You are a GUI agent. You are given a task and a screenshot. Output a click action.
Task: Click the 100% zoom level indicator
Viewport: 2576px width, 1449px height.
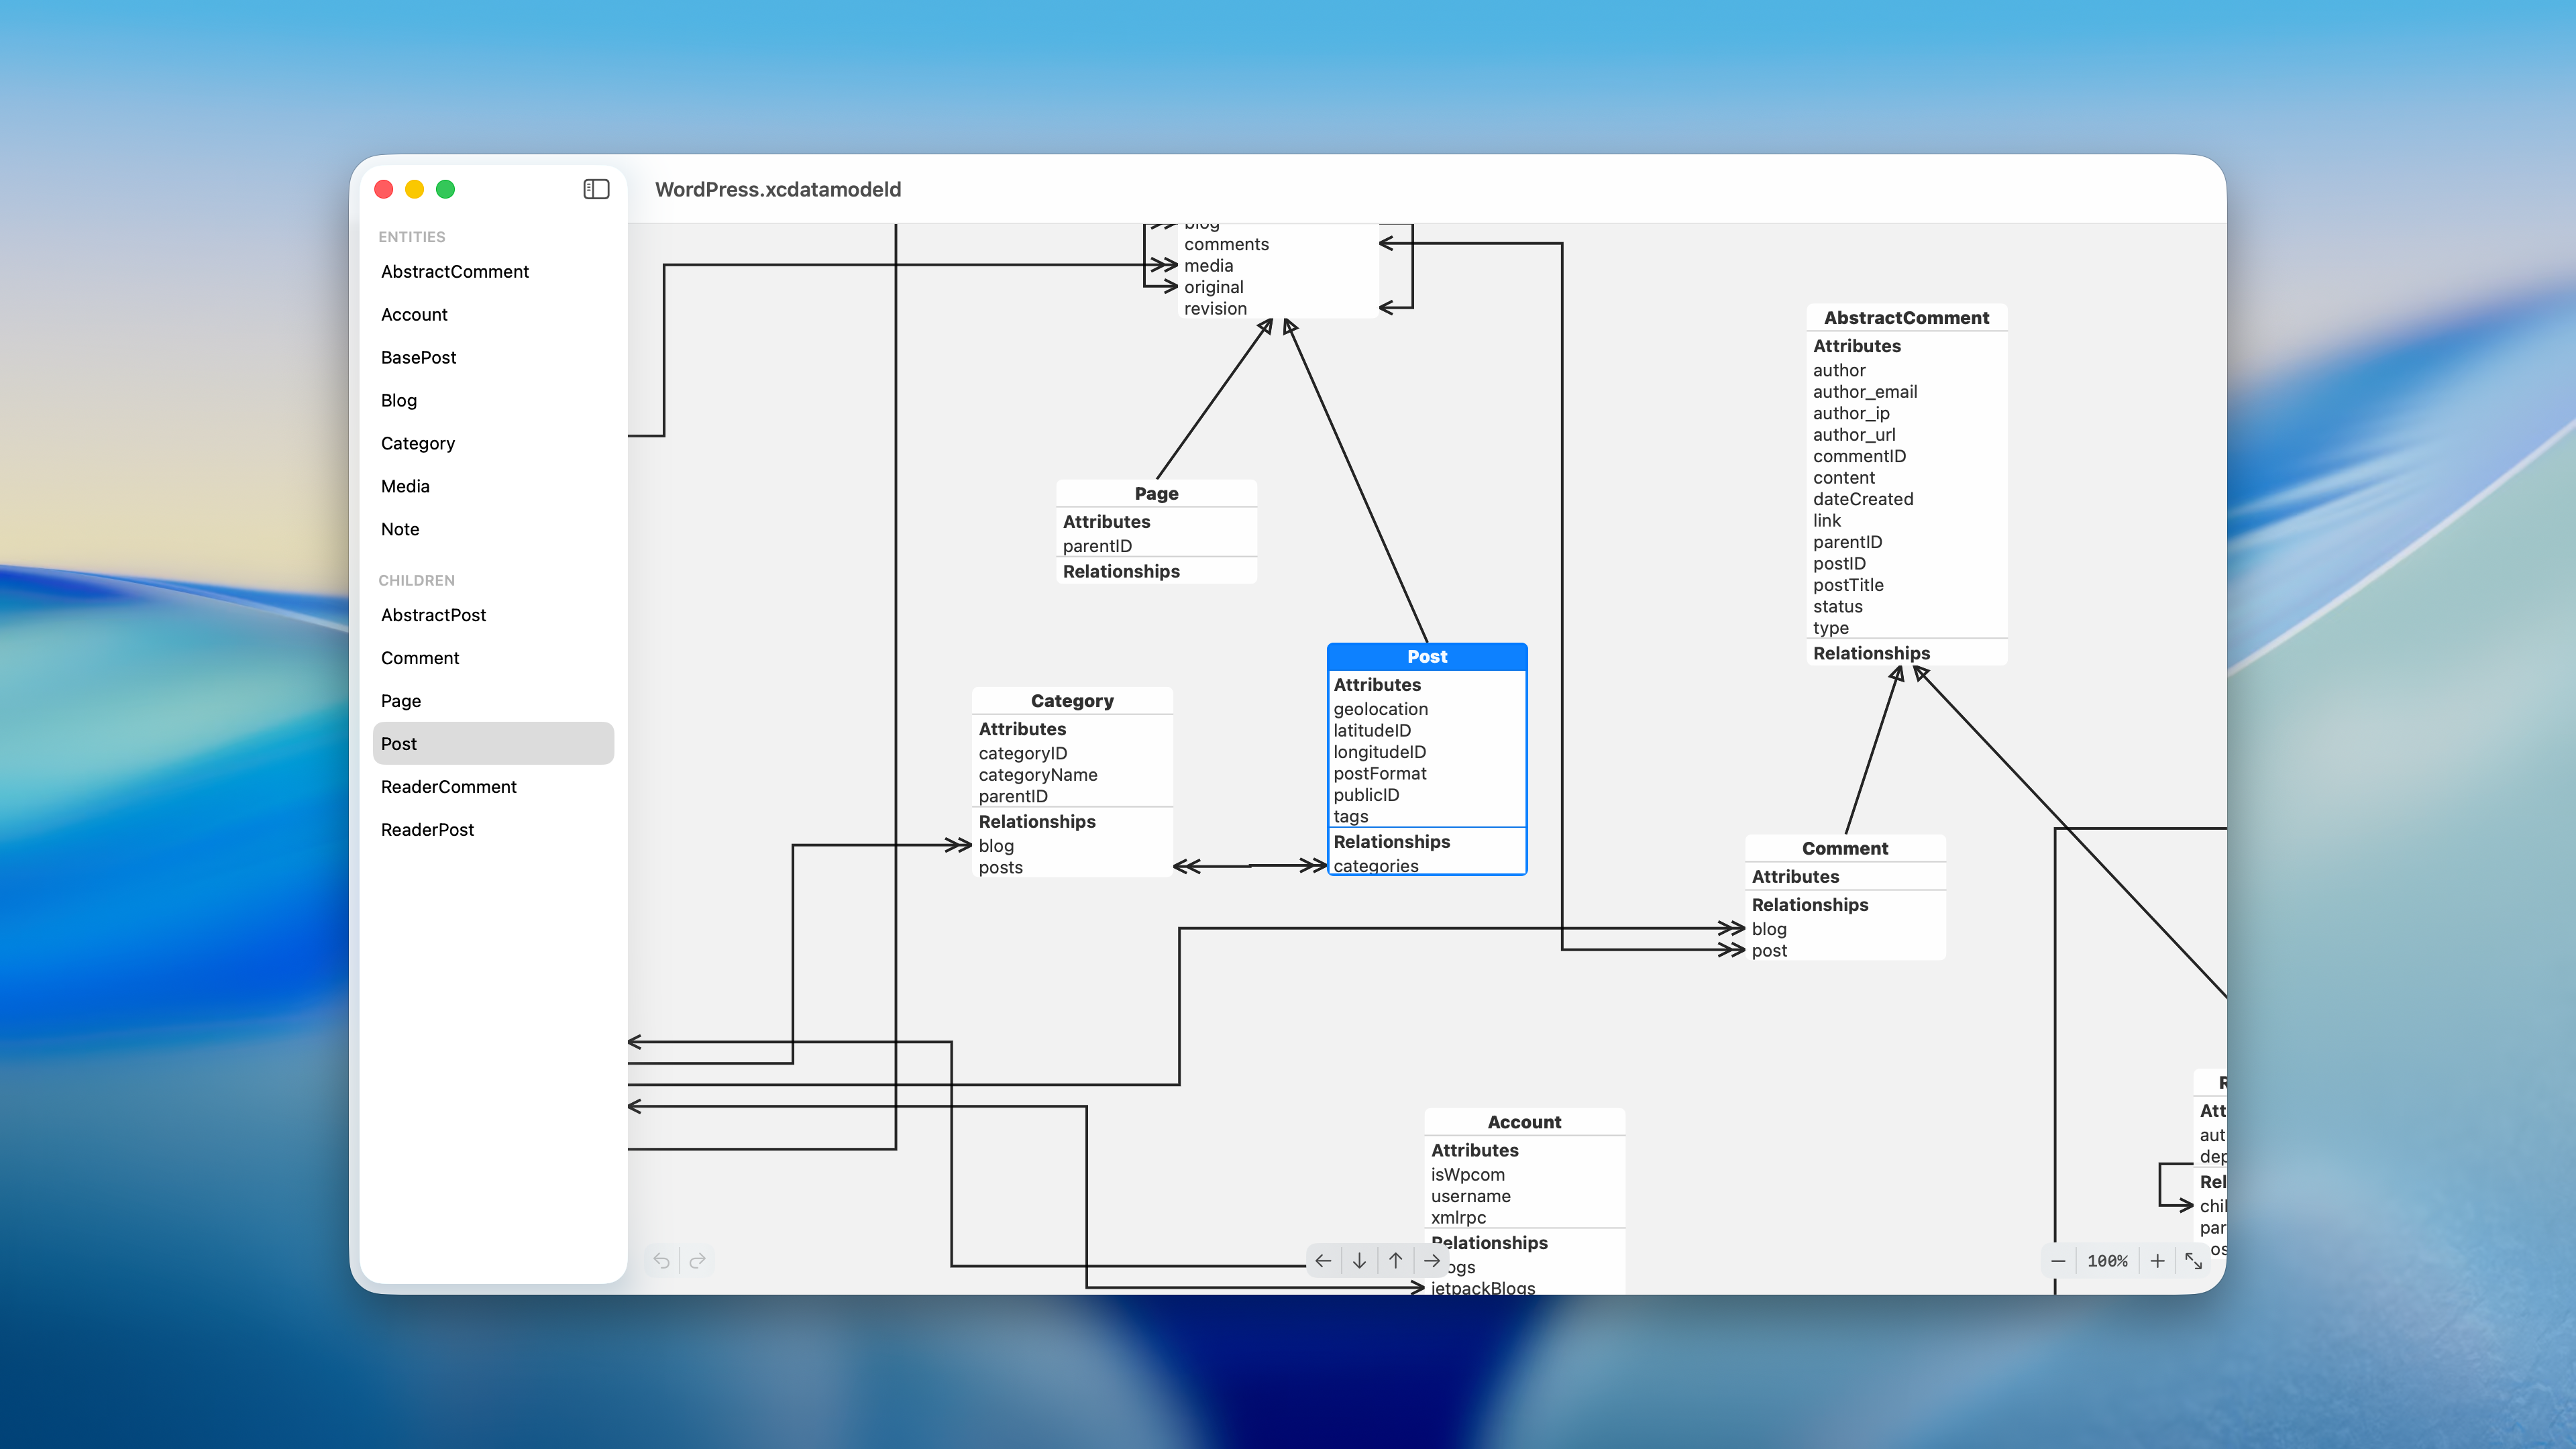pos(2107,1261)
